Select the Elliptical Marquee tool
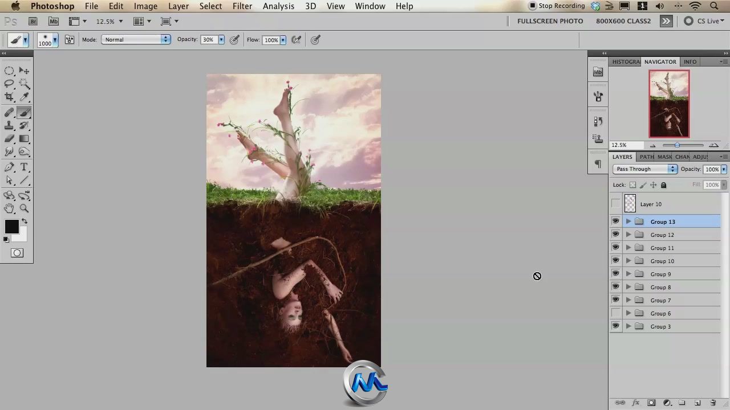This screenshot has height=410, width=730. [10, 71]
